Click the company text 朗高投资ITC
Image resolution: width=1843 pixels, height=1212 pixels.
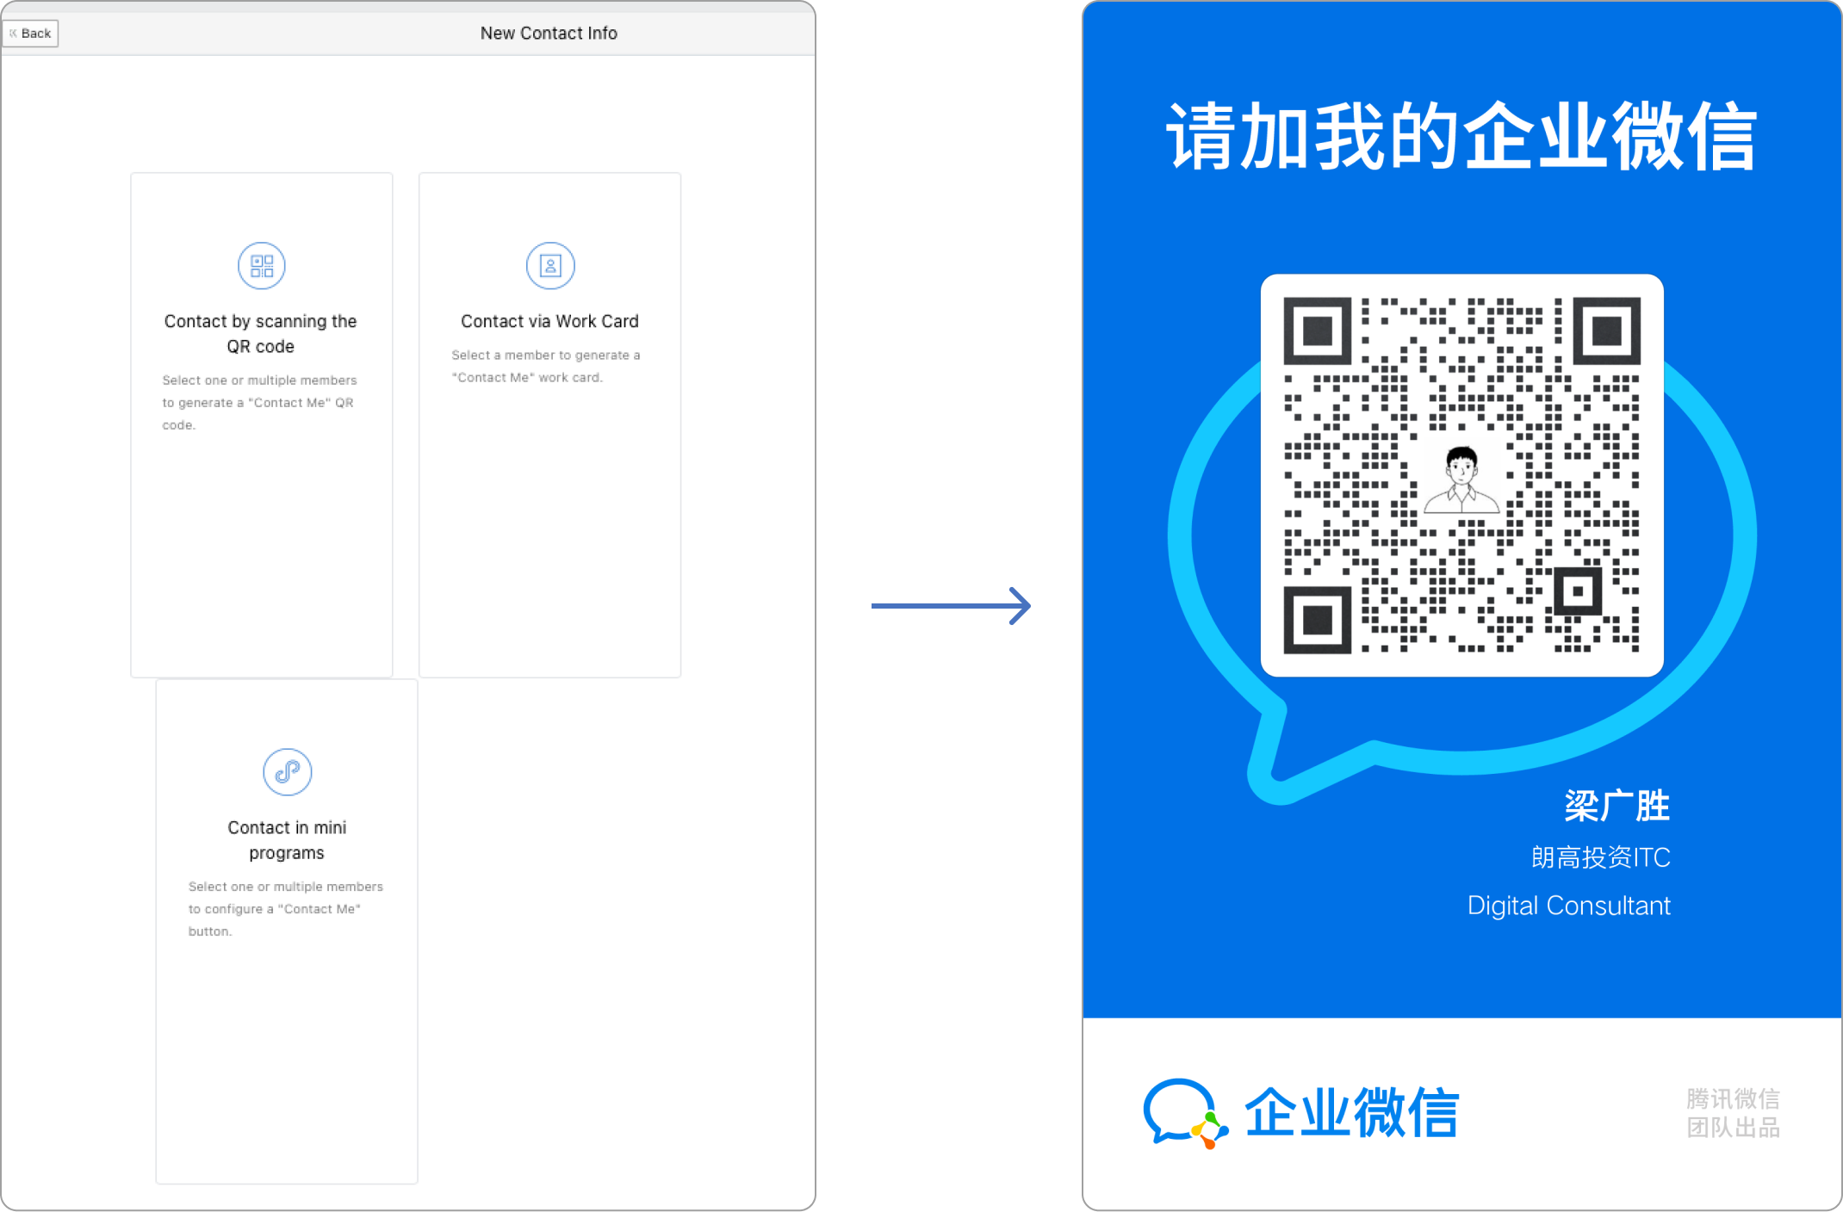[x=1601, y=857]
